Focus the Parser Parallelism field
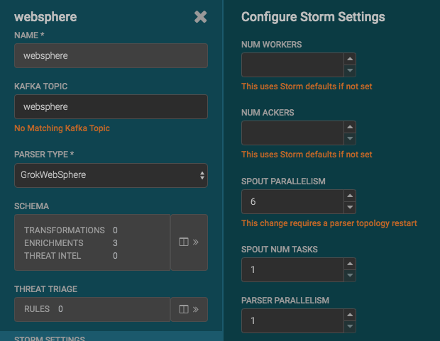 click(292, 321)
